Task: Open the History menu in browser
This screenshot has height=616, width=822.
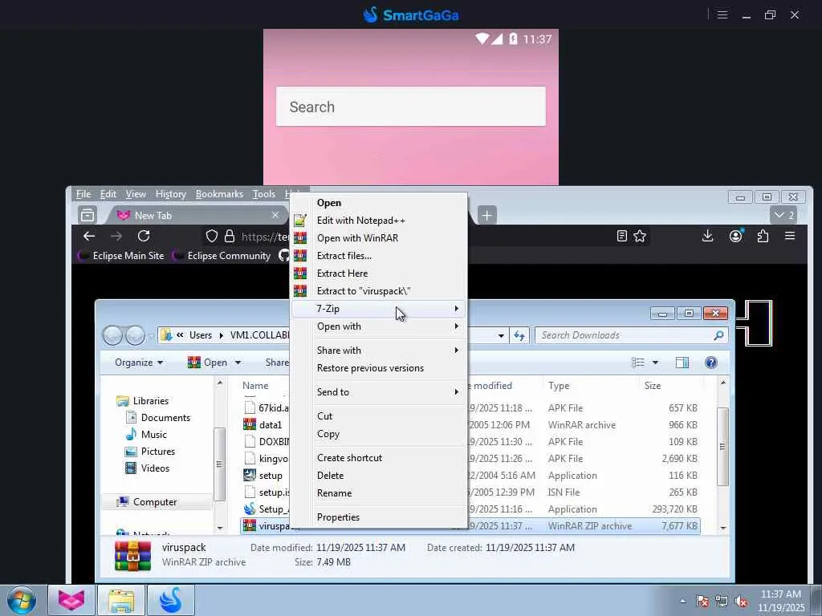Action: pyautogui.click(x=171, y=194)
